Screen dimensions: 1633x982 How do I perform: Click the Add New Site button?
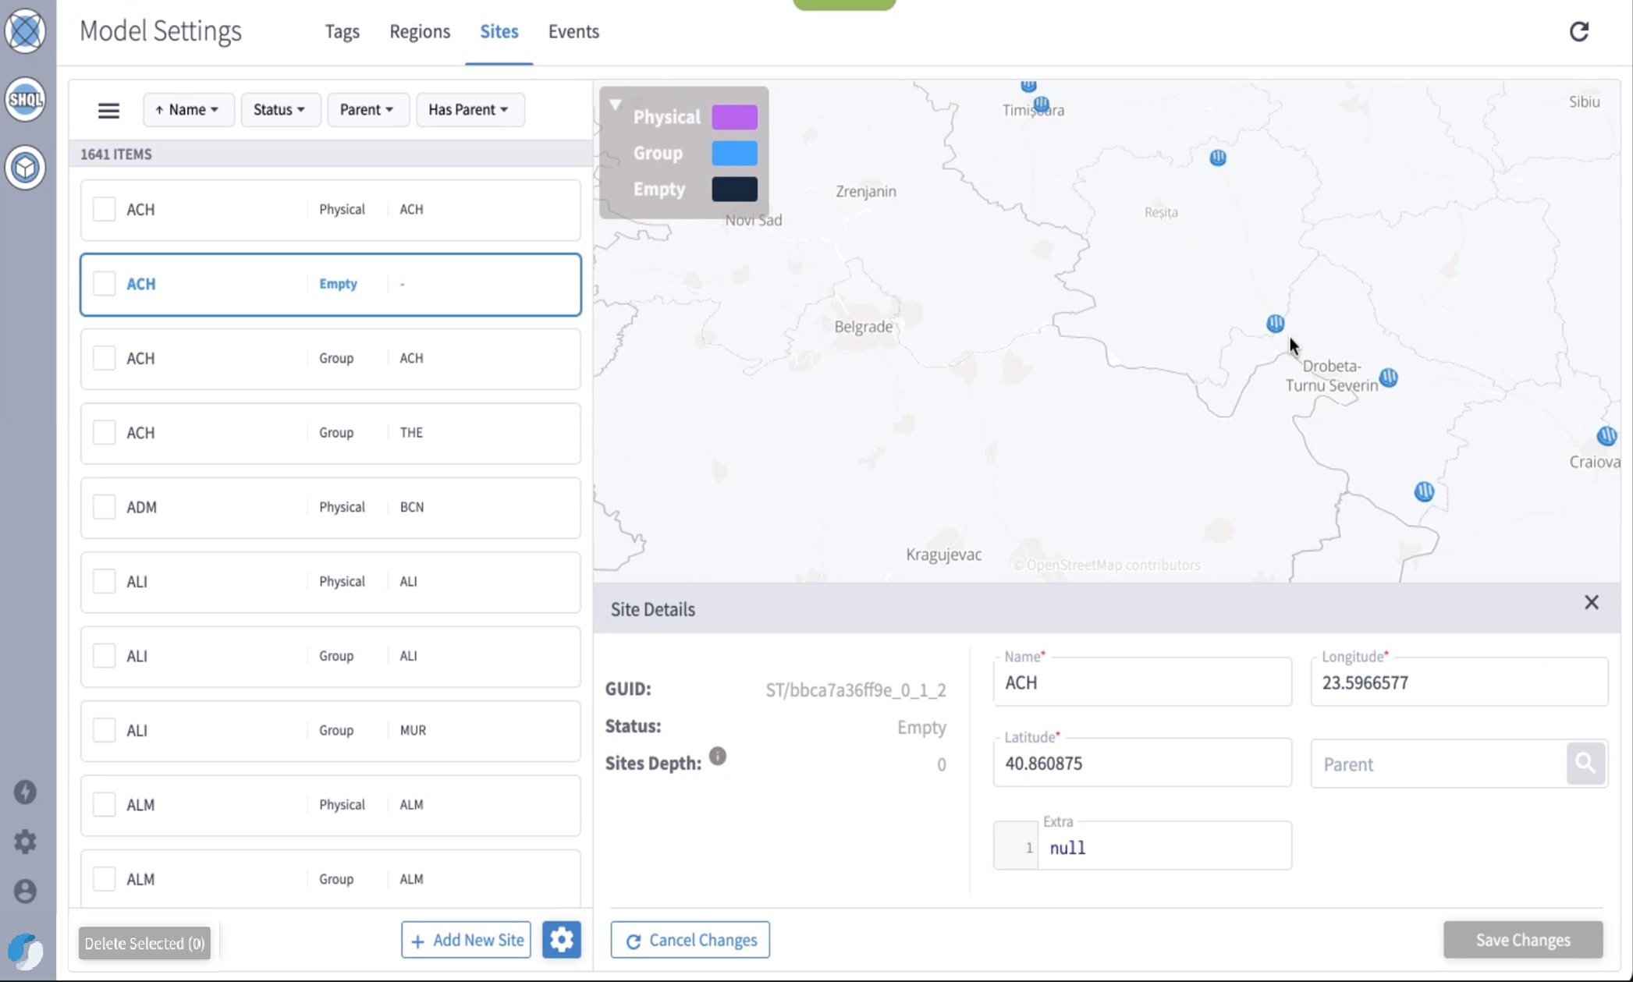coord(465,939)
